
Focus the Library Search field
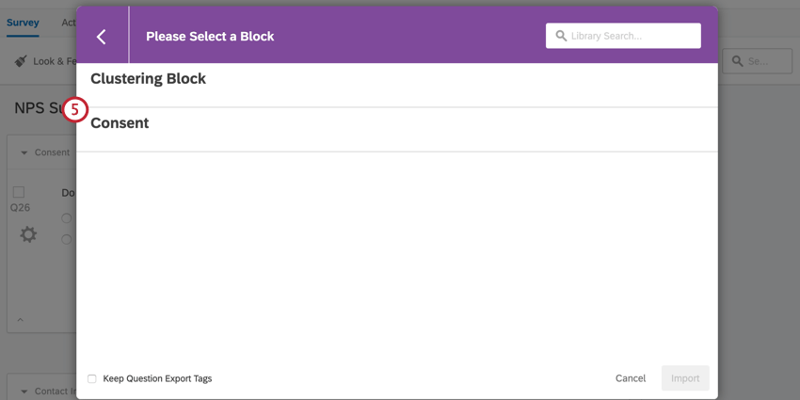tap(632, 36)
